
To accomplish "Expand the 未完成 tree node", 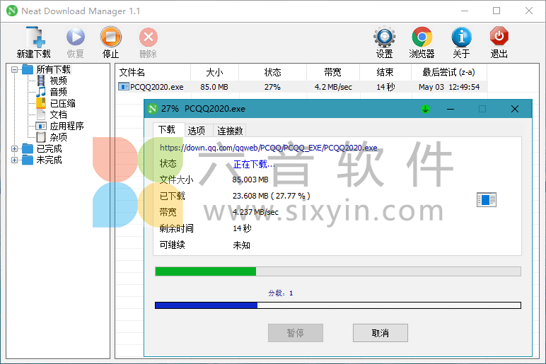I will [x=14, y=160].
